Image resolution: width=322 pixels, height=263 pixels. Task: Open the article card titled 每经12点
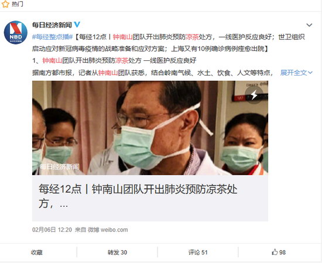(150, 198)
